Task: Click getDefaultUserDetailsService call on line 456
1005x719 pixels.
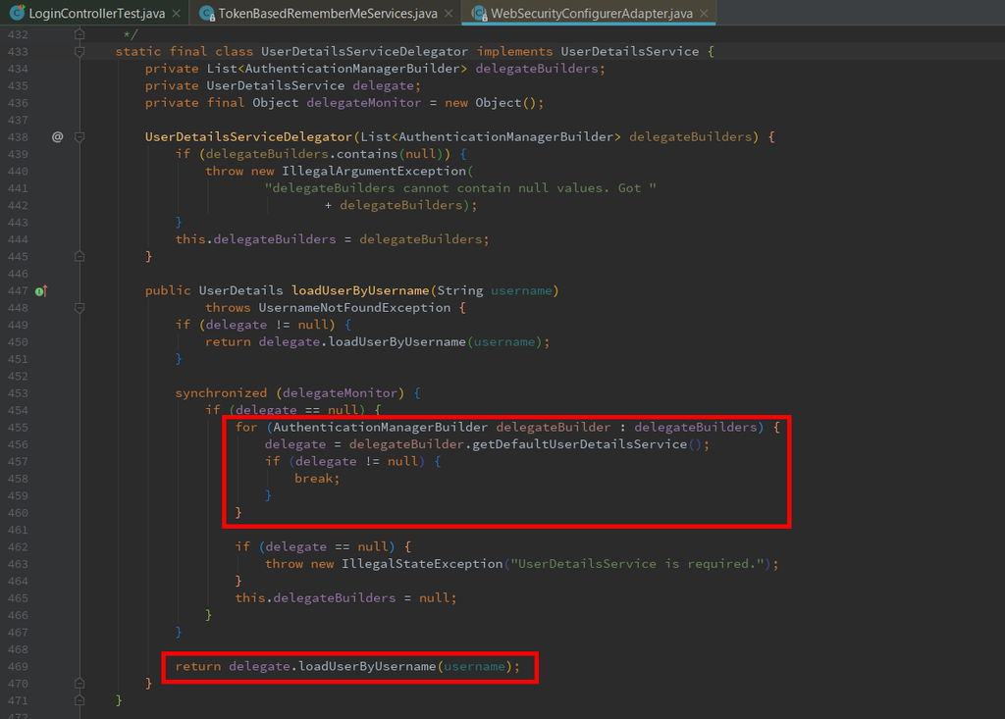Action: click(x=579, y=444)
